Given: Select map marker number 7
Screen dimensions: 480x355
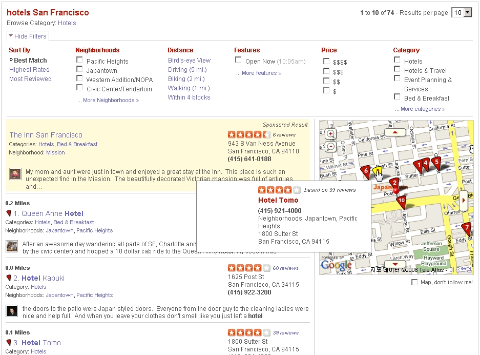Looking at the screenshot, I should pos(467,229).
